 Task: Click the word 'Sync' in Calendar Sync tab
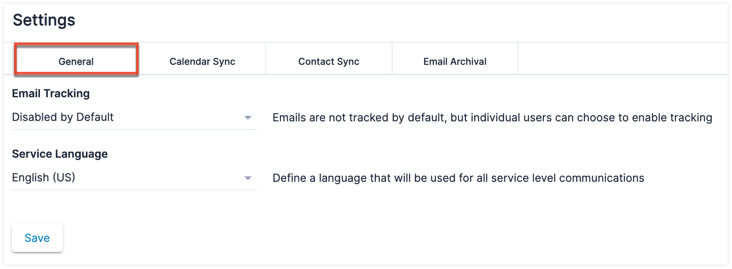(224, 62)
